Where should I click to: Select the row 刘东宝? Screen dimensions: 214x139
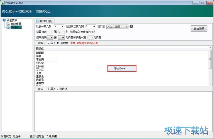click(40, 63)
